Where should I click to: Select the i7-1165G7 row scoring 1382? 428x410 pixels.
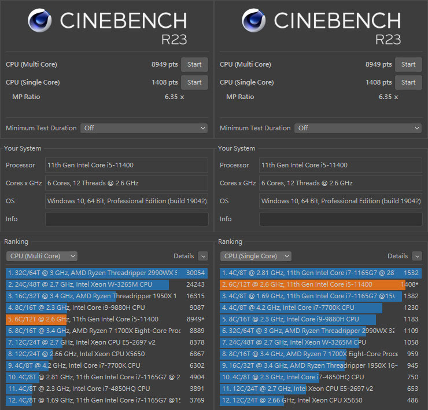pyautogui.click(x=321, y=296)
